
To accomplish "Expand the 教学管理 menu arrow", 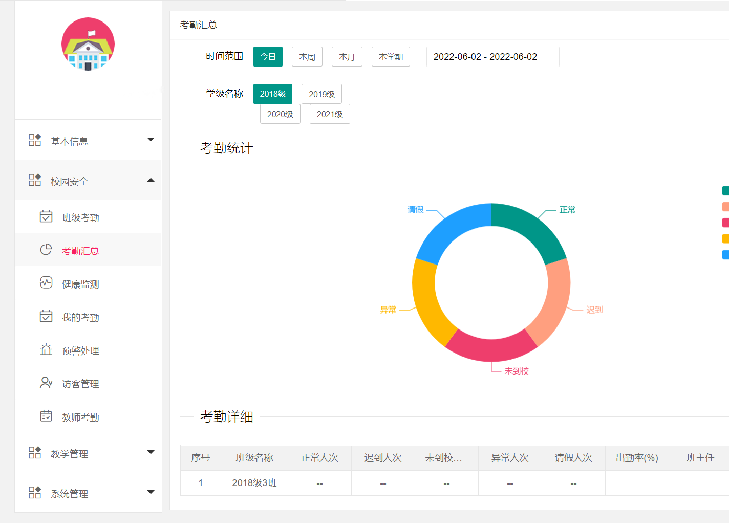I will [x=151, y=452].
